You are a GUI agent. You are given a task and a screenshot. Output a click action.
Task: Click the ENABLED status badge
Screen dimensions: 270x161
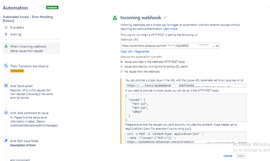click(52, 8)
